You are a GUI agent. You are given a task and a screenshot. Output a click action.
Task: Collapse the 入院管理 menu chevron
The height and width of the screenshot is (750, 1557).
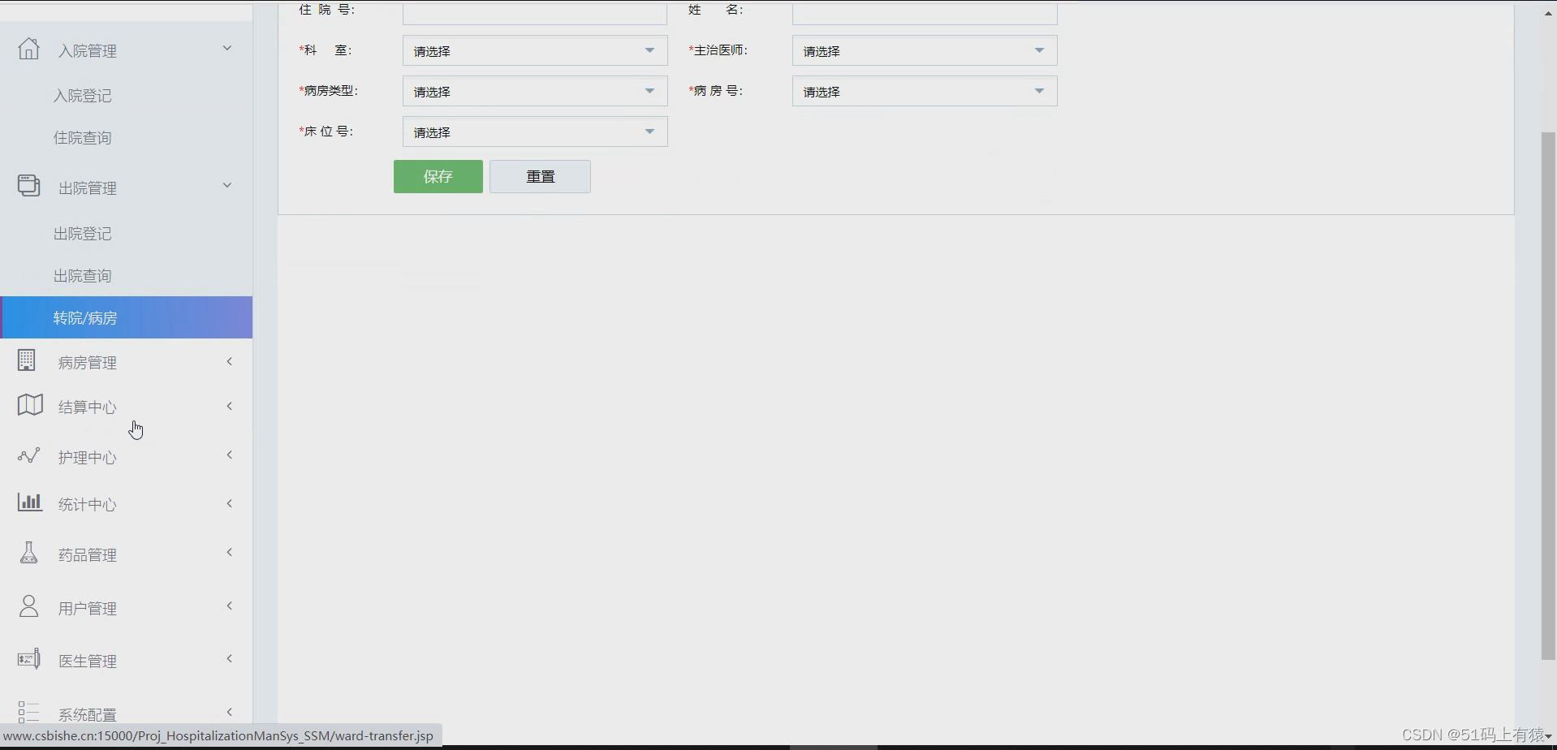[227, 48]
